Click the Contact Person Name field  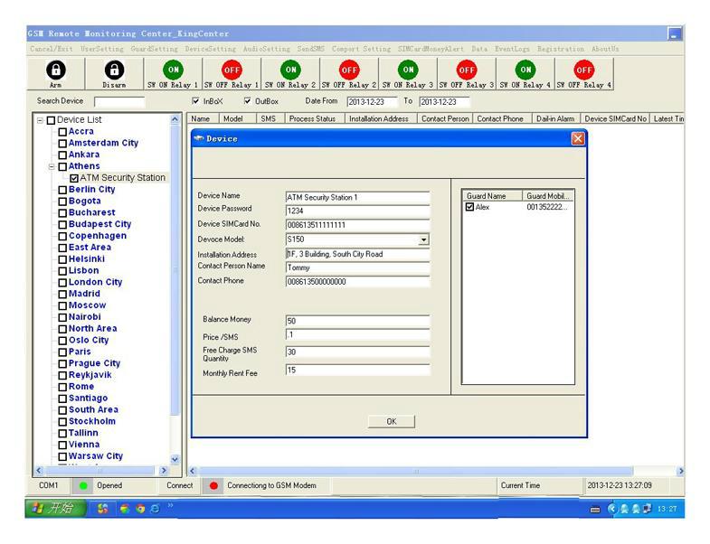click(x=358, y=267)
